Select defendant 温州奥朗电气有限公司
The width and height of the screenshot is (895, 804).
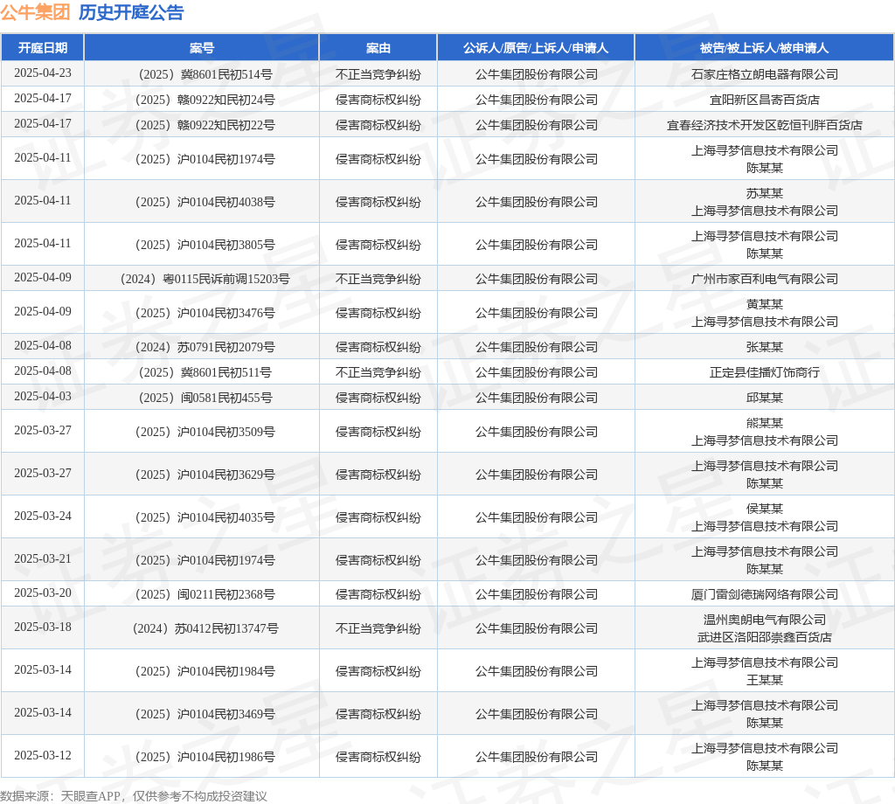pyautogui.click(x=765, y=620)
